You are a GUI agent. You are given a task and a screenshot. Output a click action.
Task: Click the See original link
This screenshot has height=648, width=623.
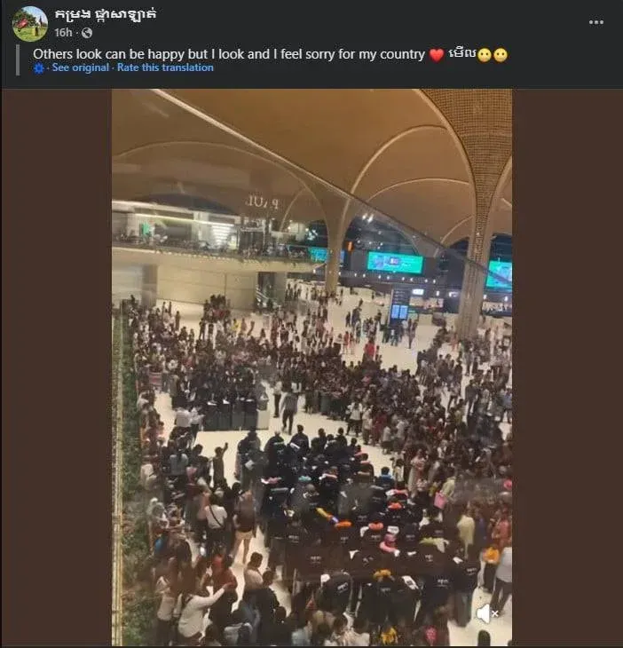[81, 67]
